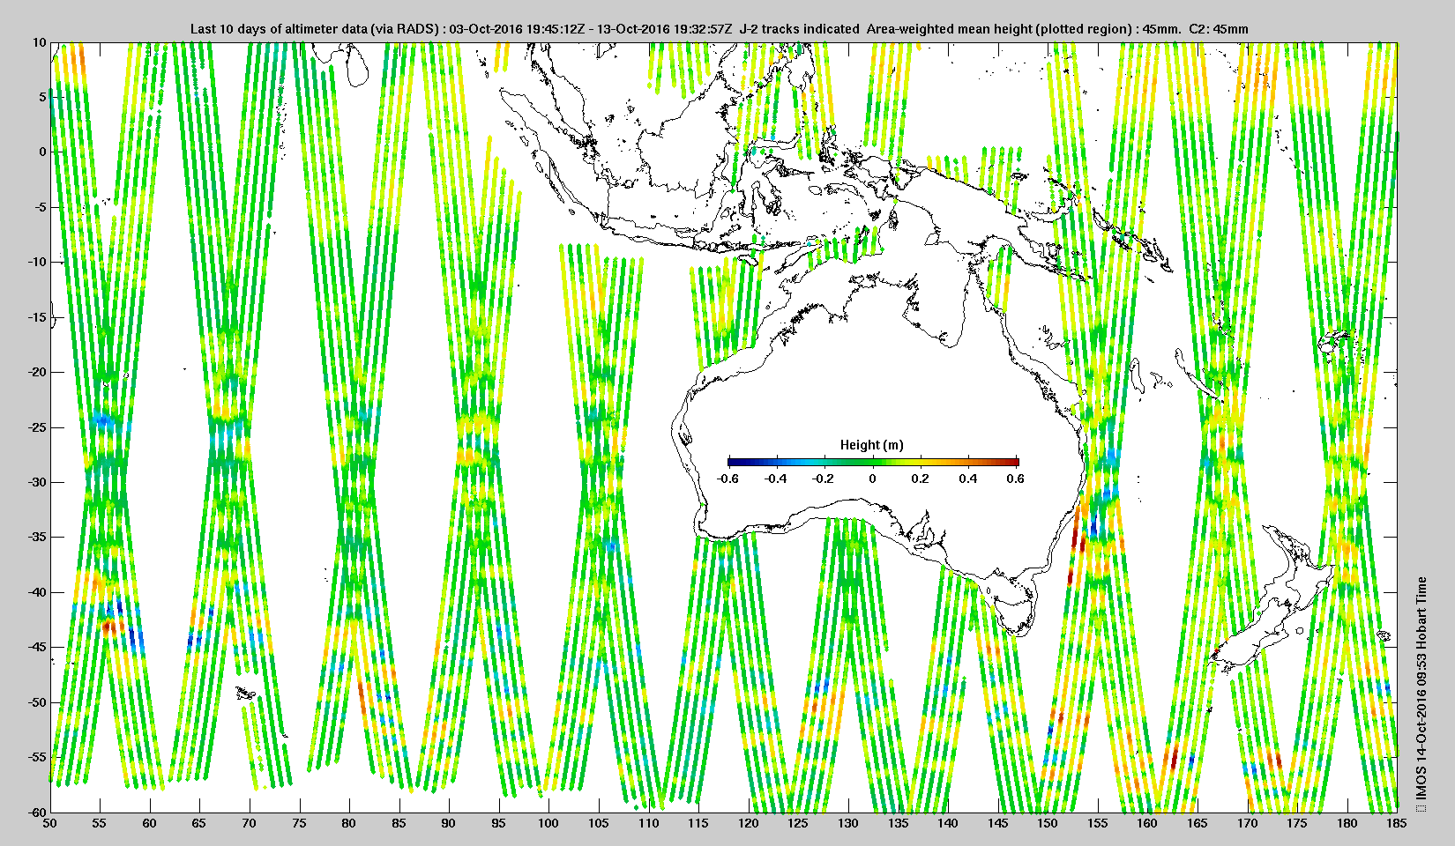The image size is (1455, 846).
Task: Click longitude axis label "65"
Action: (x=199, y=823)
